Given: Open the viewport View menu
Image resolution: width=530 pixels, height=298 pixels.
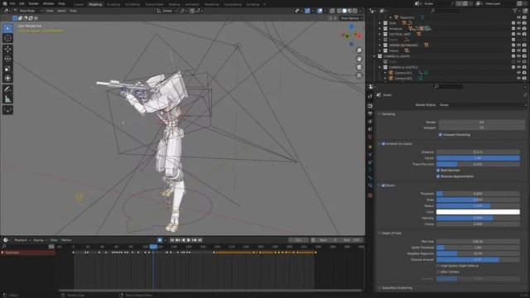Looking at the screenshot, I should click(50, 11).
